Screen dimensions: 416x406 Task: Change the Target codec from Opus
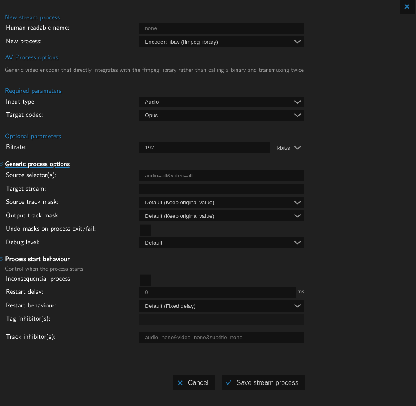coord(221,116)
